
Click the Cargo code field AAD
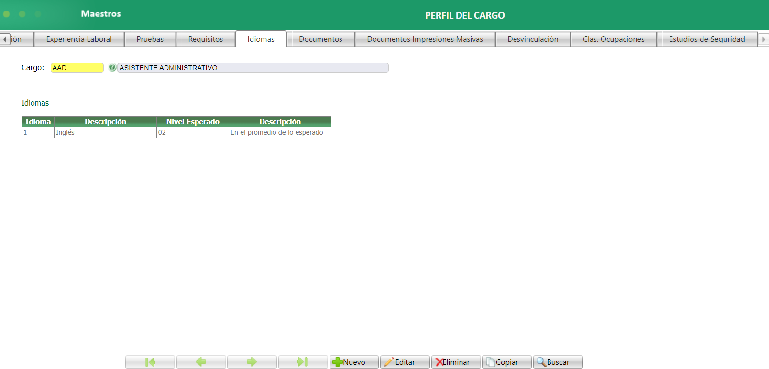[77, 68]
